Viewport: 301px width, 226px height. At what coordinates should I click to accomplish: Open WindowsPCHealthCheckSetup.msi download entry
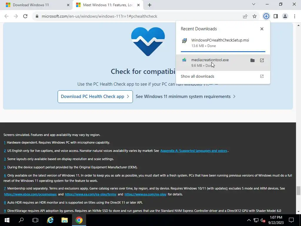click(x=223, y=43)
